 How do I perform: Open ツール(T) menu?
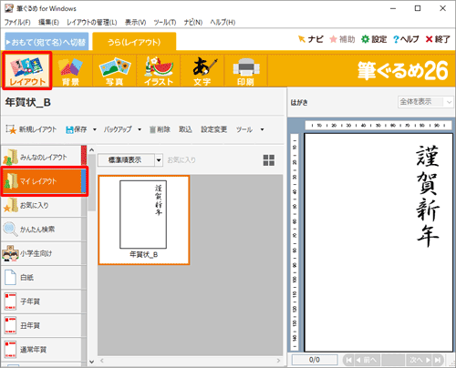(x=165, y=22)
